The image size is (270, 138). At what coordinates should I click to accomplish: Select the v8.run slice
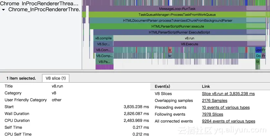click(189, 38)
